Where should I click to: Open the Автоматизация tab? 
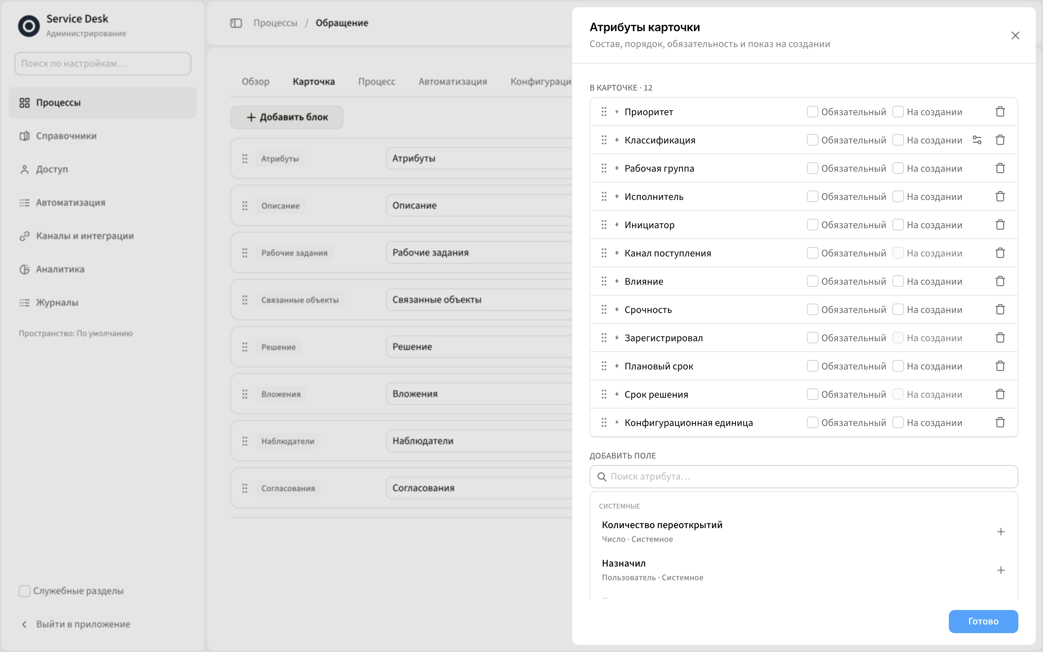[x=453, y=81]
